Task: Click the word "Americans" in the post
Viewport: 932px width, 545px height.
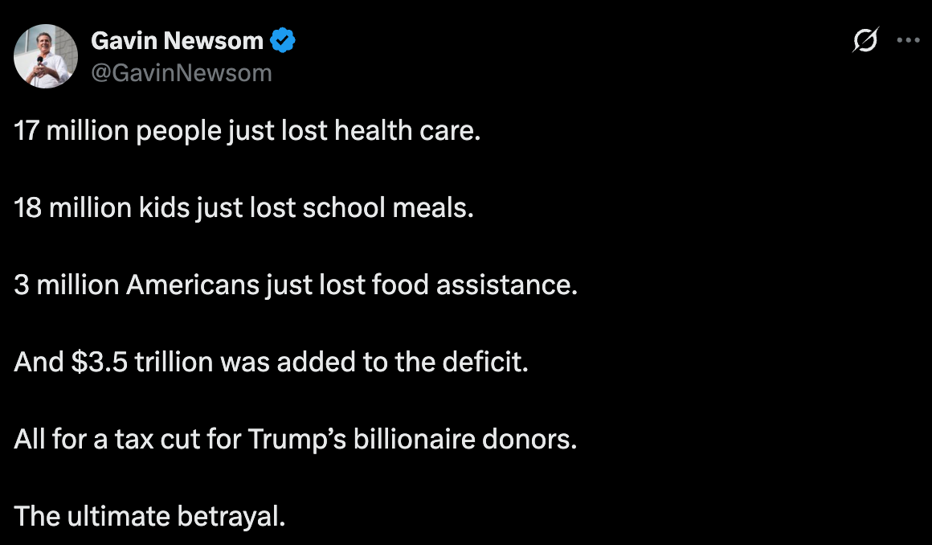Action: pyautogui.click(x=193, y=285)
